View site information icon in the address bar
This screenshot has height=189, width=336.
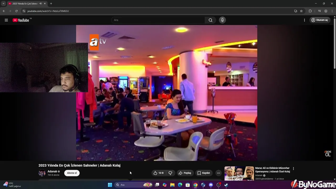tap(24, 11)
